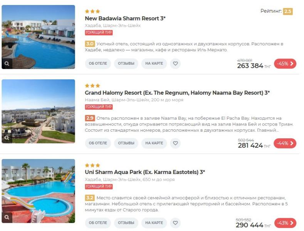Image resolution: width=304 pixels, height=231 pixels.
Task: Show New Badawia Sharm Resort на карте
Action: [x=154, y=64]
